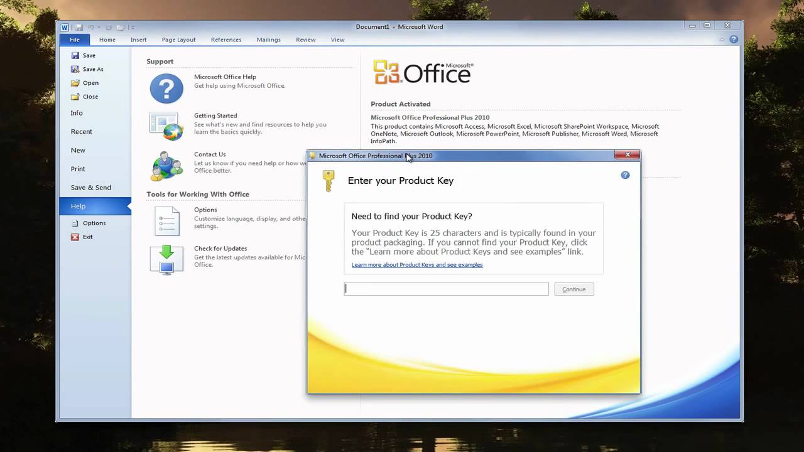This screenshot has width=804, height=452.
Task: Click the File tab
Action: click(75, 40)
